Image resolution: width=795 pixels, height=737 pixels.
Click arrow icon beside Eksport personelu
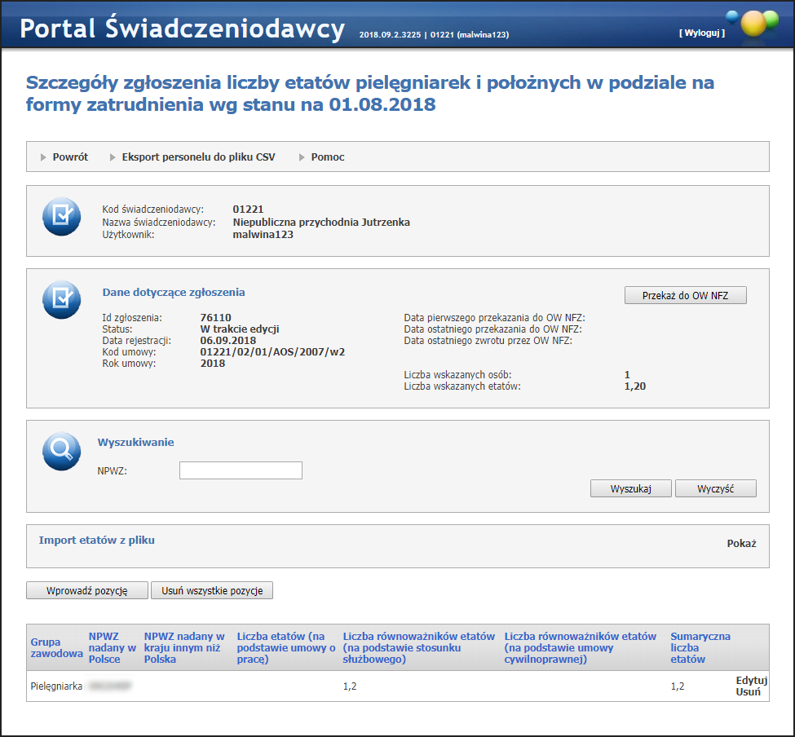point(113,157)
